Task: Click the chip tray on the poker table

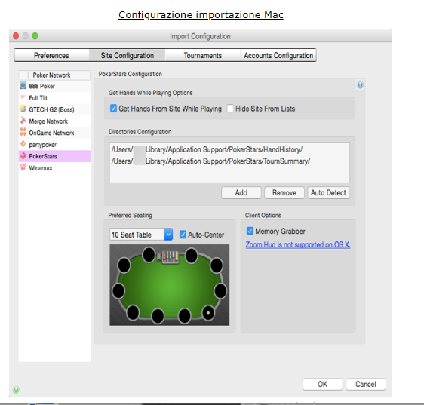Action: coord(170,256)
